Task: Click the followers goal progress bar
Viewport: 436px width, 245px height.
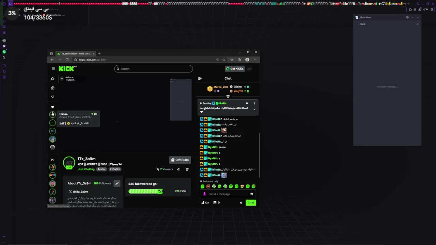Action: pyautogui.click(x=145, y=191)
